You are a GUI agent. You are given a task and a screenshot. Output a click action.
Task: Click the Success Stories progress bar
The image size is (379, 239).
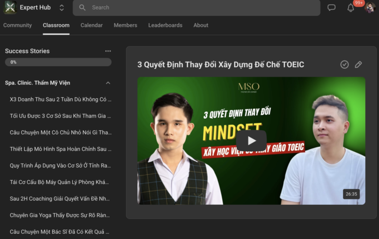tap(58, 62)
